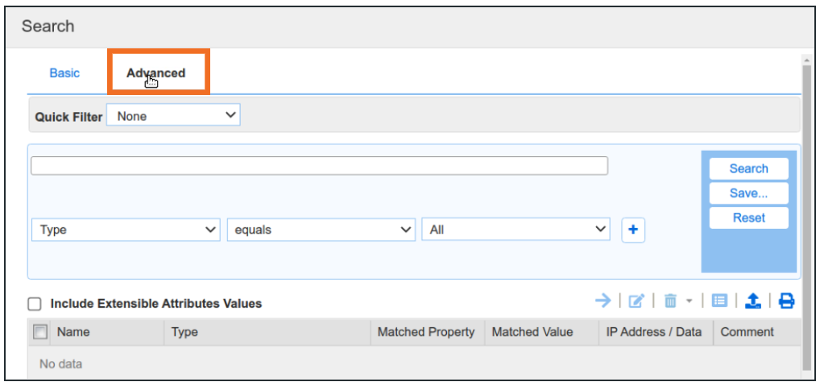Click the Go to arrow icon

(603, 301)
